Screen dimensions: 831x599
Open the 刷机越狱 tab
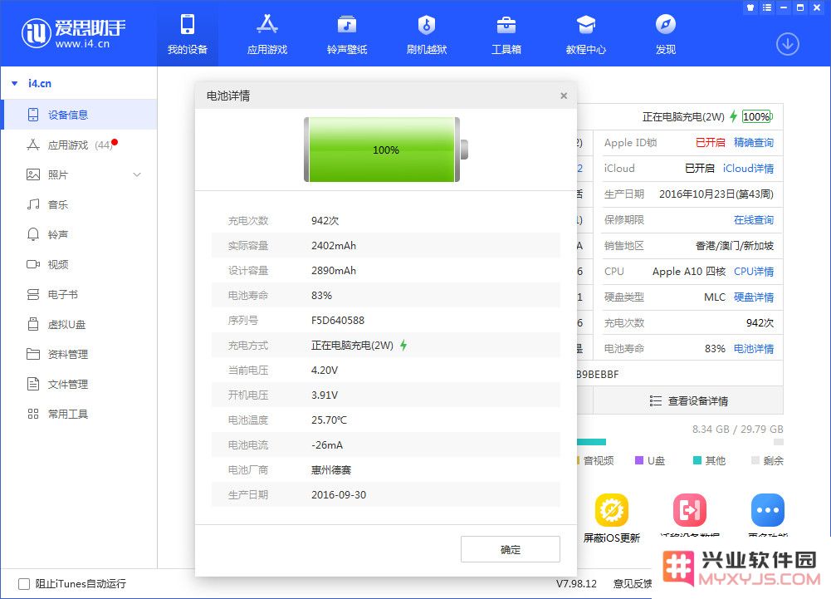click(426, 34)
